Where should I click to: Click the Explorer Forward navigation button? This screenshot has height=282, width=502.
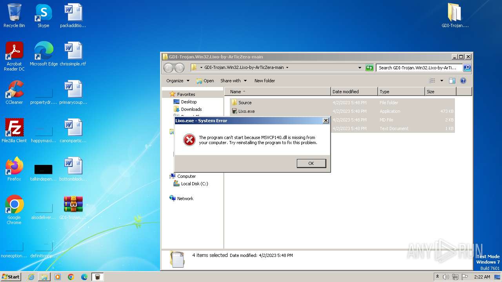(x=179, y=68)
